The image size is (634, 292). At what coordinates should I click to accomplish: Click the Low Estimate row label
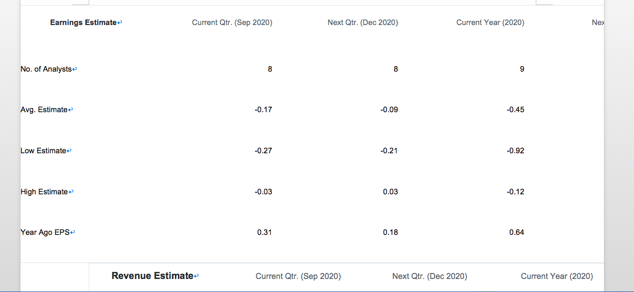pos(44,151)
